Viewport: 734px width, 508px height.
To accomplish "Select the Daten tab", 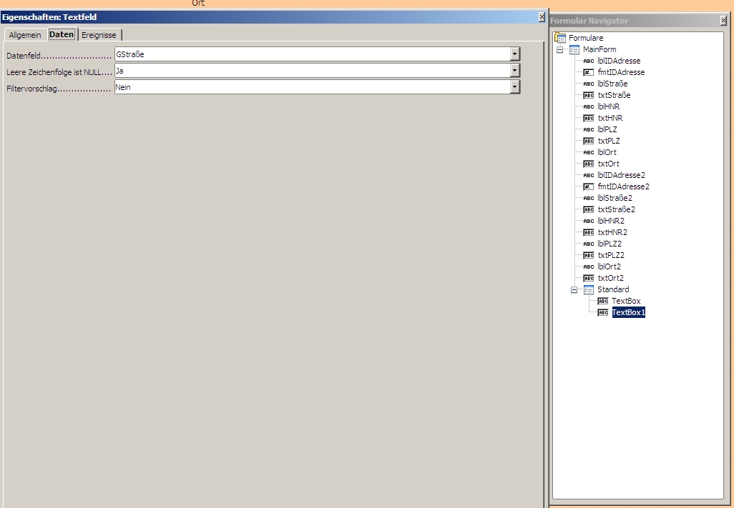I will (62, 34).
